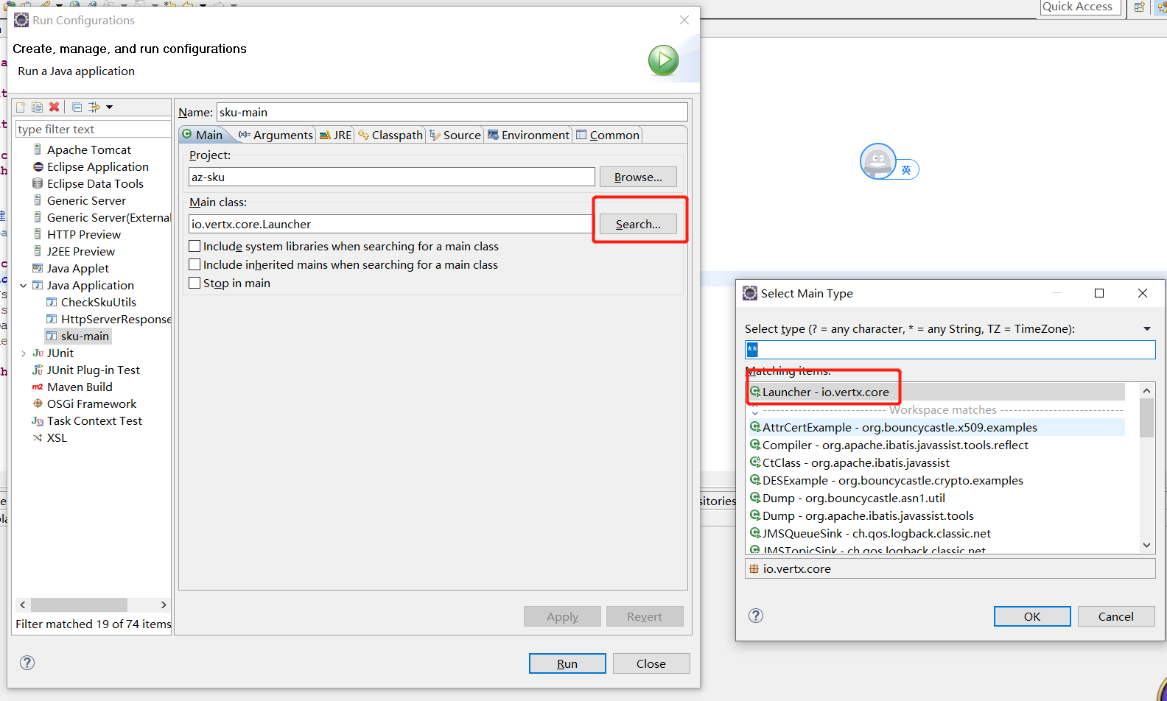Click the Main class field

391,224
